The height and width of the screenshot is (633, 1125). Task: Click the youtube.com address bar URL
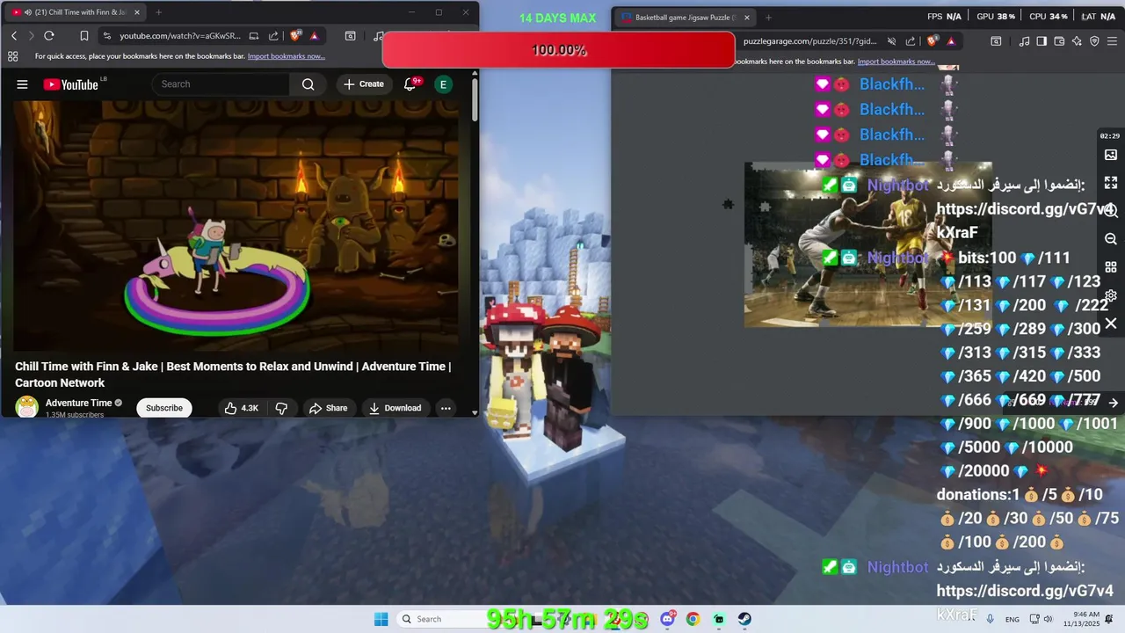(180, 36)
